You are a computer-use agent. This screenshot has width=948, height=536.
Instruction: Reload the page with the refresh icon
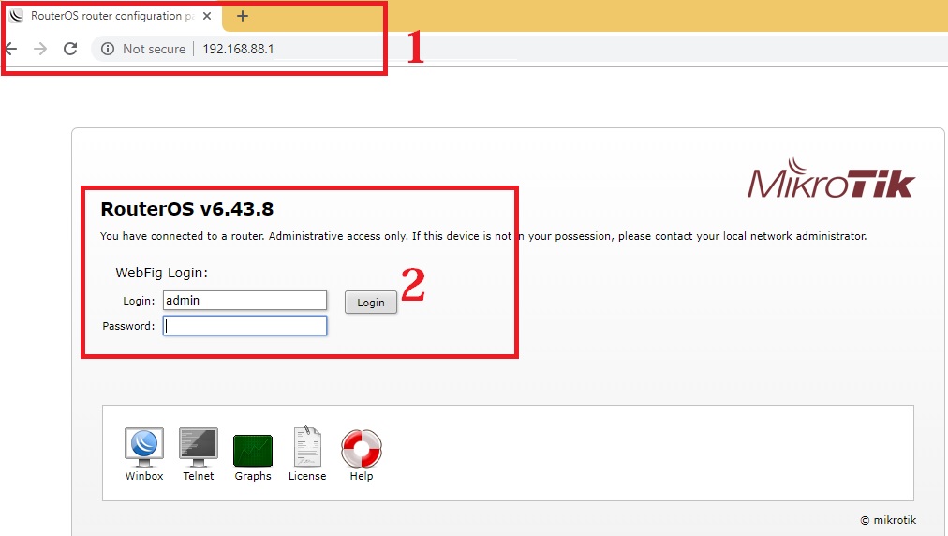[70, 49]
